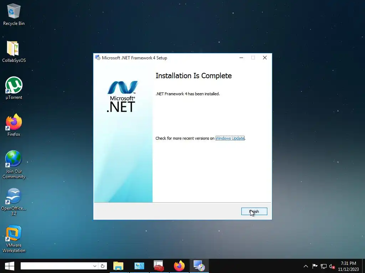The image size is (365, 273).
Task: Open the Join Our Community shortcut
Action: [14, 165]
